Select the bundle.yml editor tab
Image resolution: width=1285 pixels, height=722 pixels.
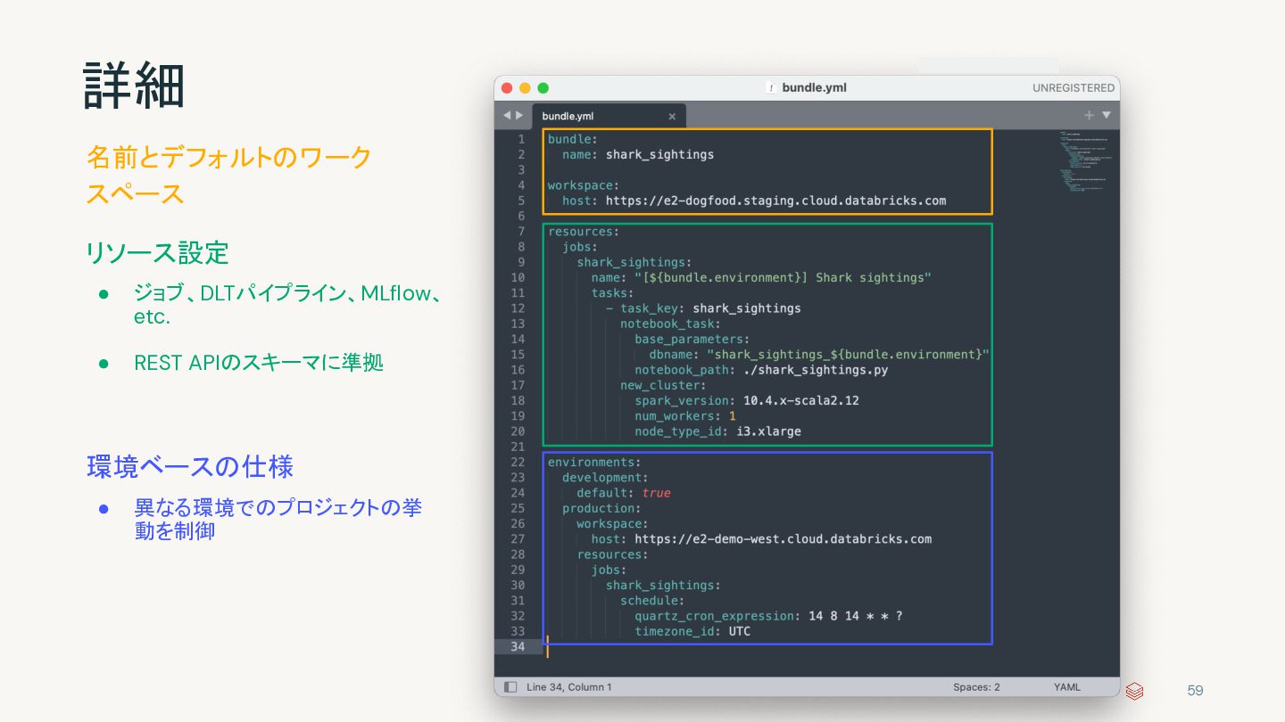tap(609, 116)
